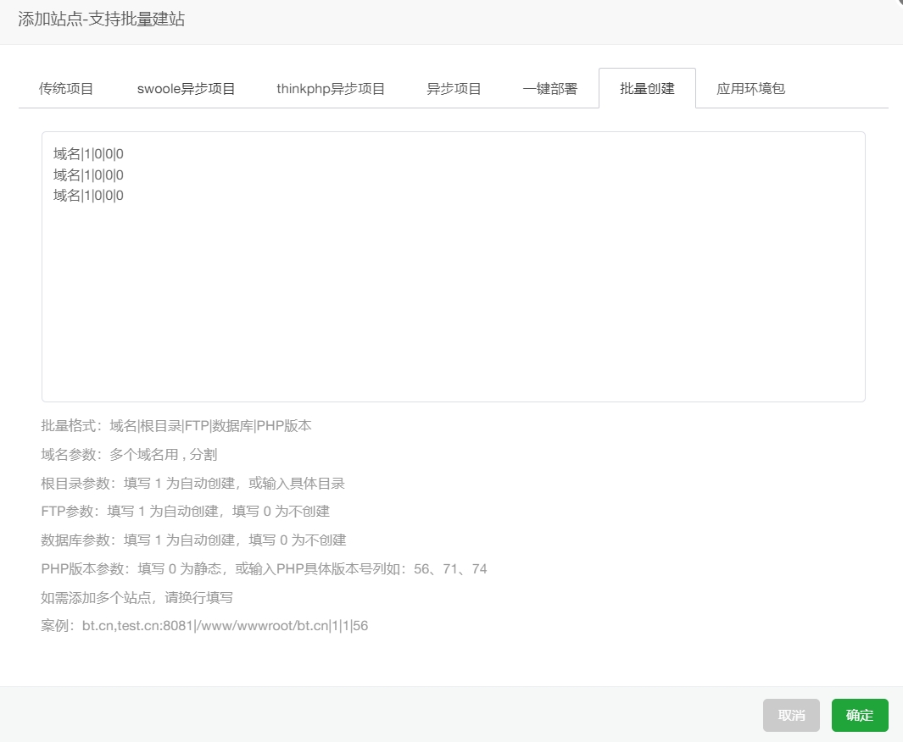Switch to the 传统项目 tab
903x742 pixels.
tap(68, 86)
